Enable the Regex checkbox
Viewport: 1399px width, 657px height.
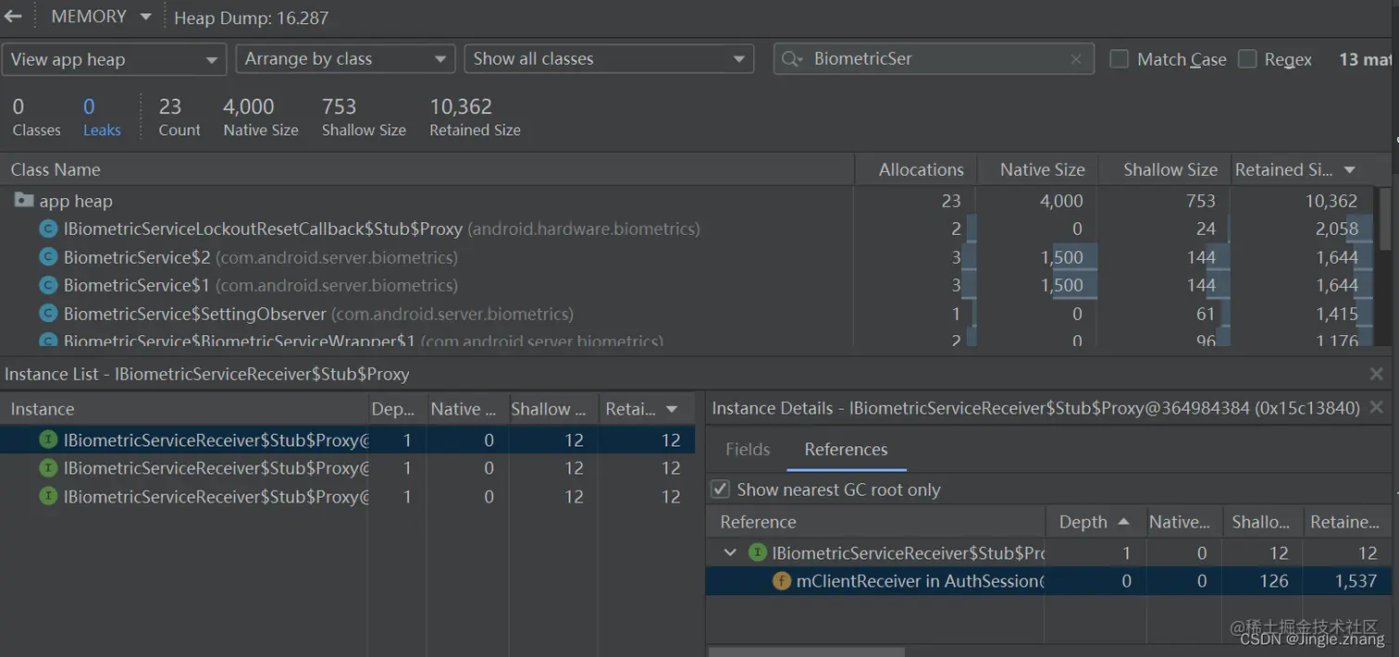(1247, 59)
